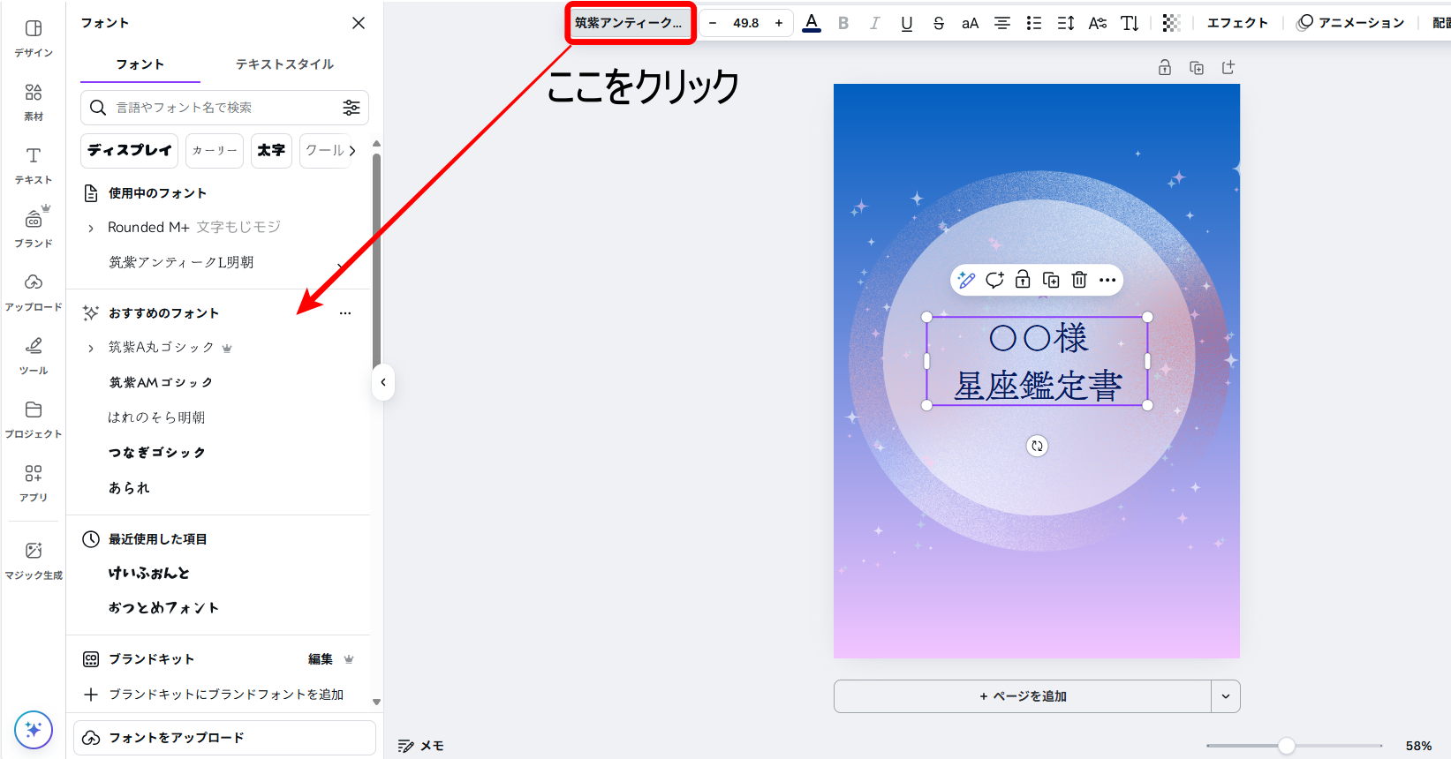Viewport: 1451px width, 759px height.
Task: Open the アップロード sidebar panel
Action: (34, 293)
